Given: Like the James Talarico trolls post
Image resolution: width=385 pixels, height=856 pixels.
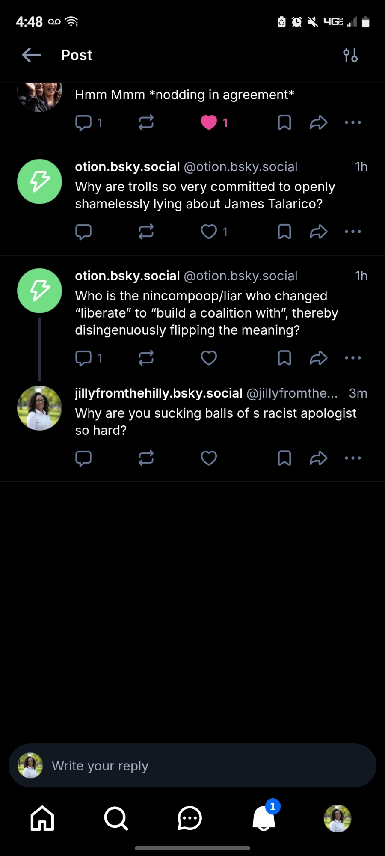Looking at the screenshot, I should pos(209,232).
